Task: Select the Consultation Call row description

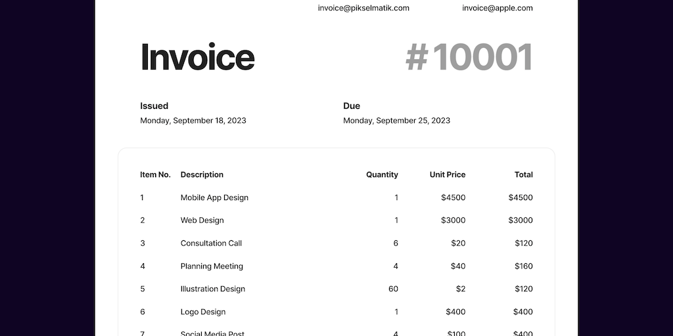Action: 211,243
